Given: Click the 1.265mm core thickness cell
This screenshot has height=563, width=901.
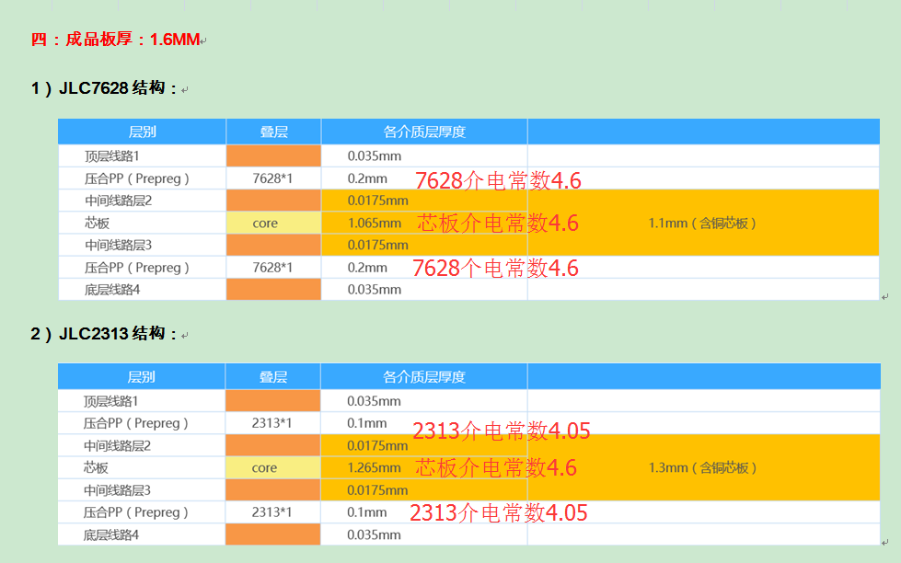Looking at the screenshot, I should point(374,468).
